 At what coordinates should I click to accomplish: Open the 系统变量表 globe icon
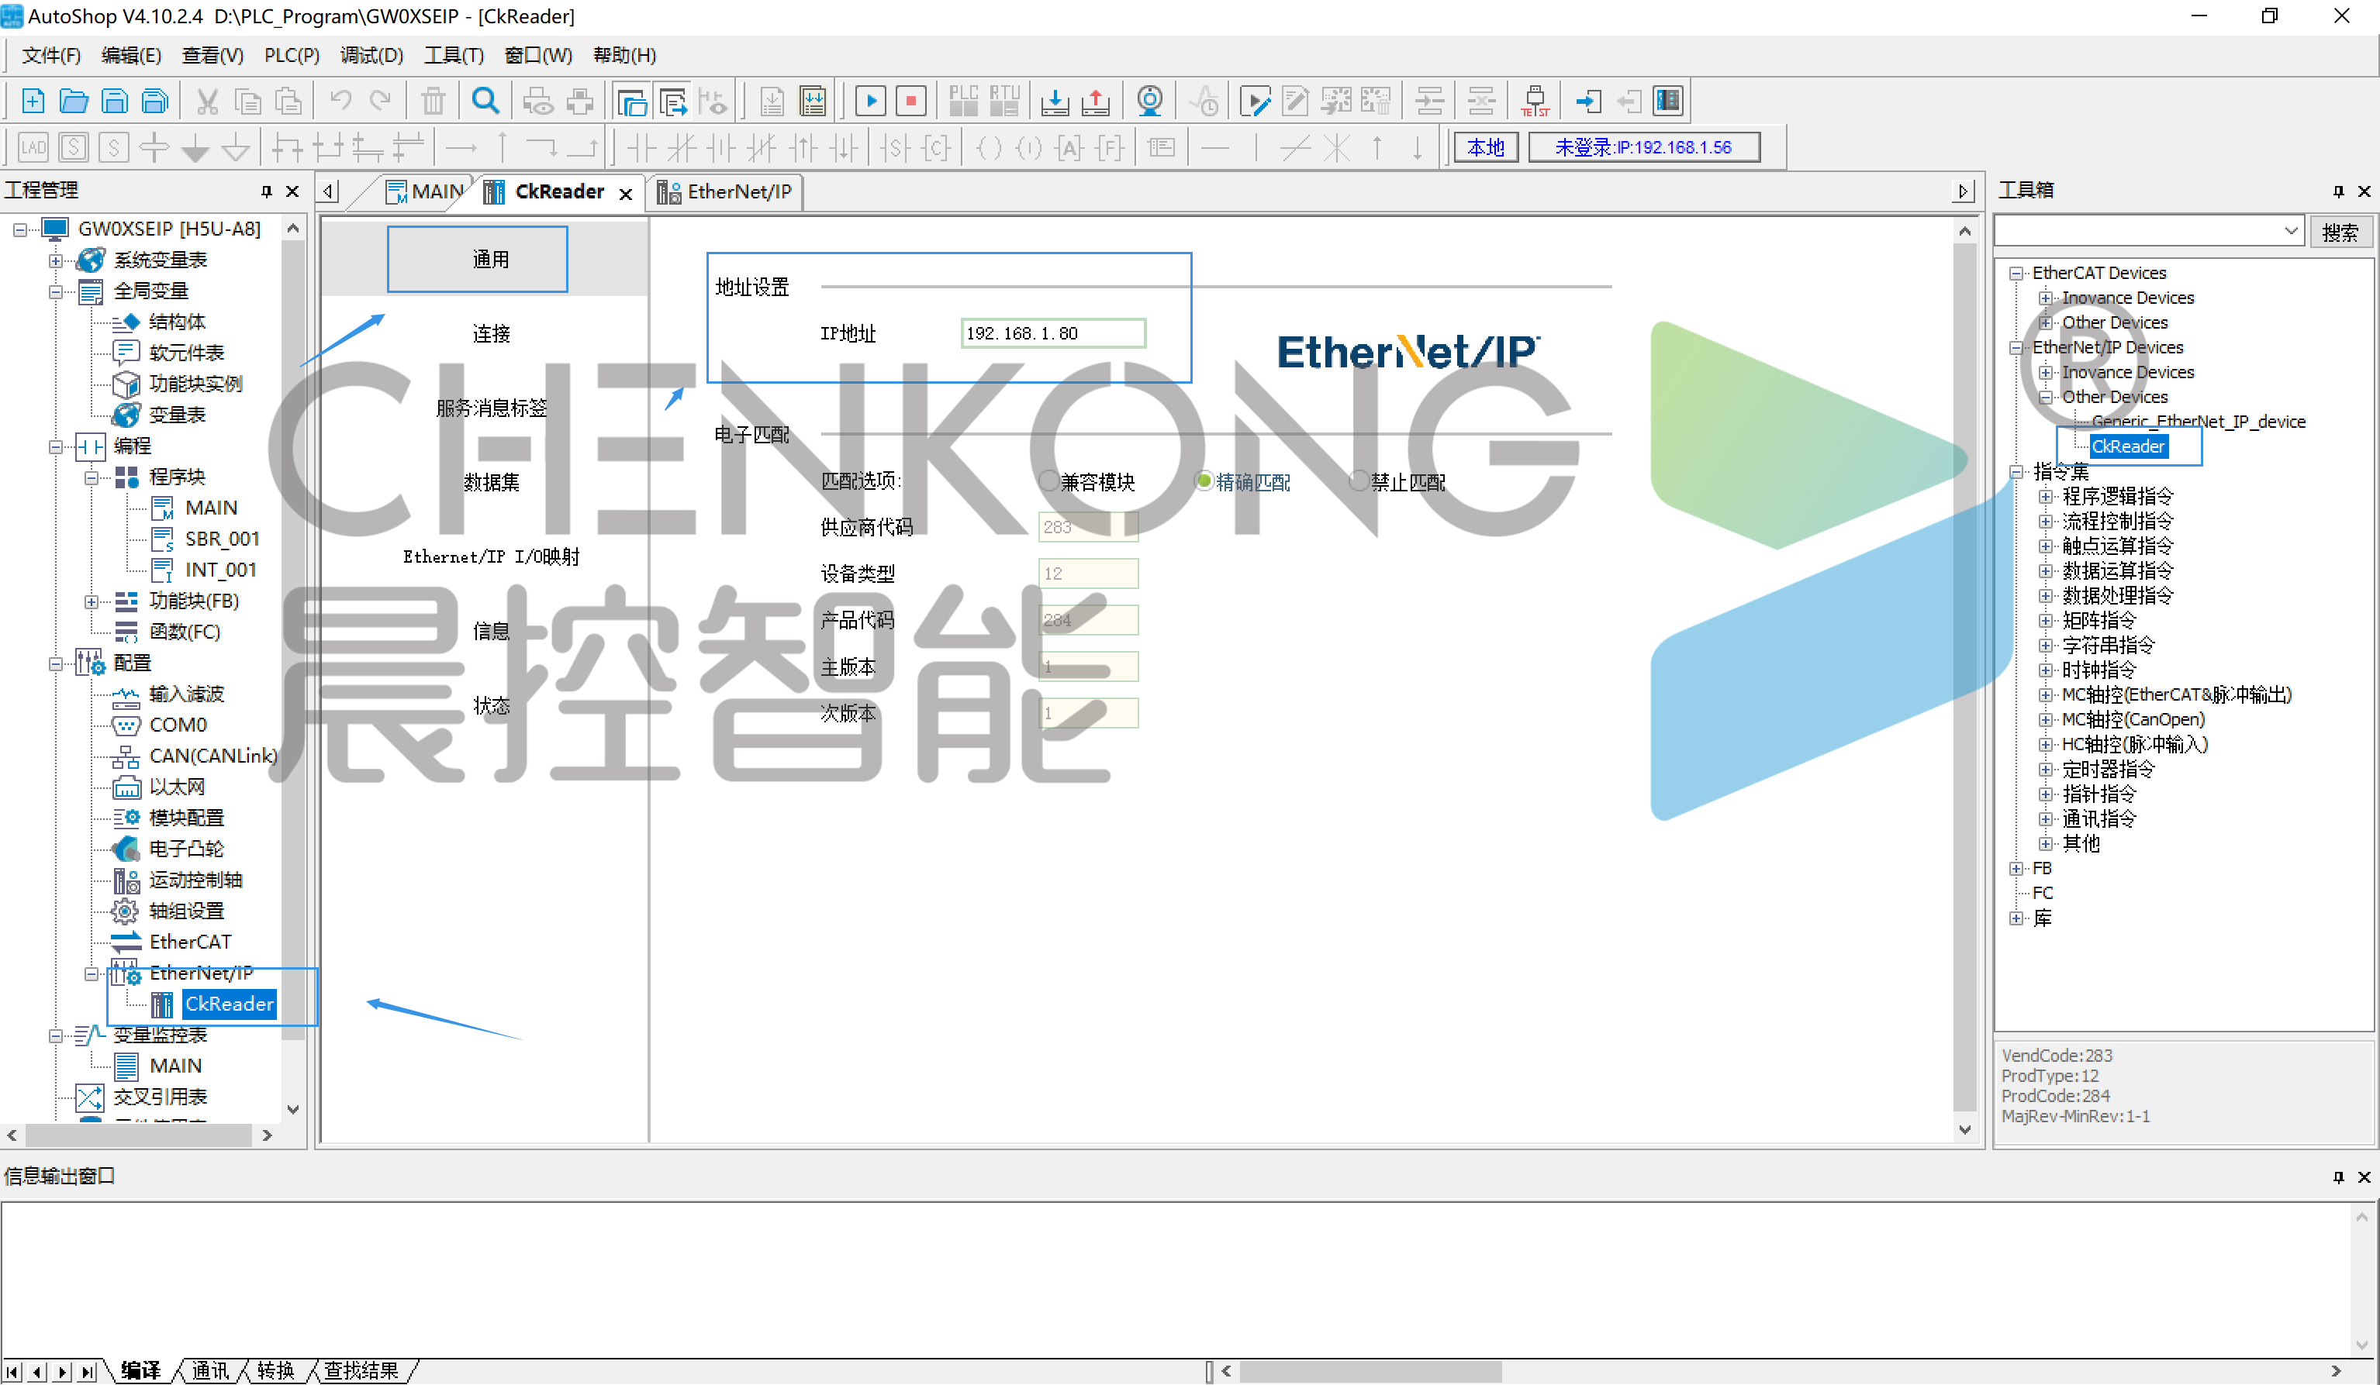tap(92, 260)
